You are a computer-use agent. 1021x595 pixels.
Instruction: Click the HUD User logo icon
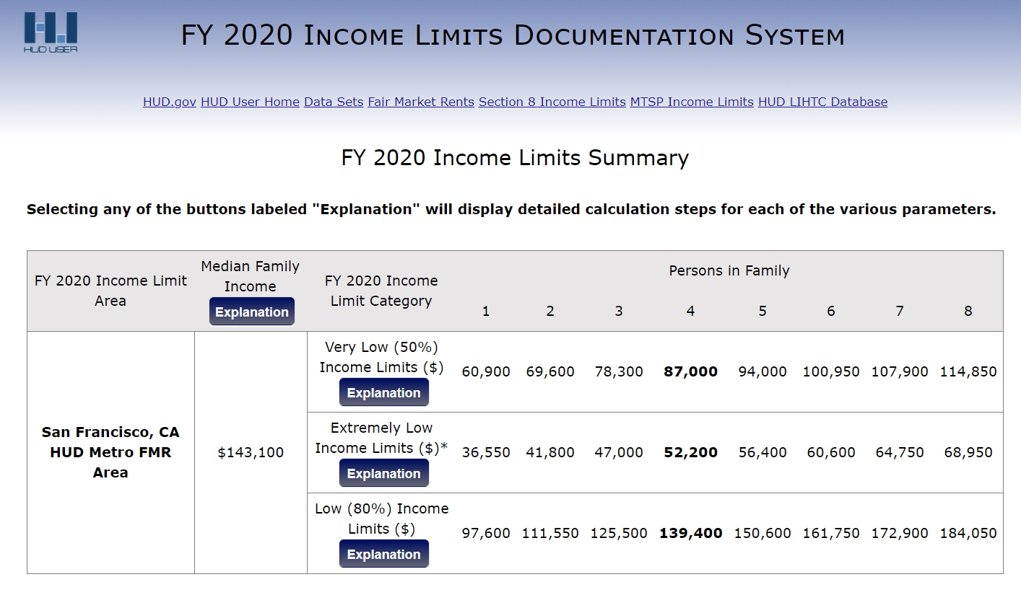[x=51, y=32]
